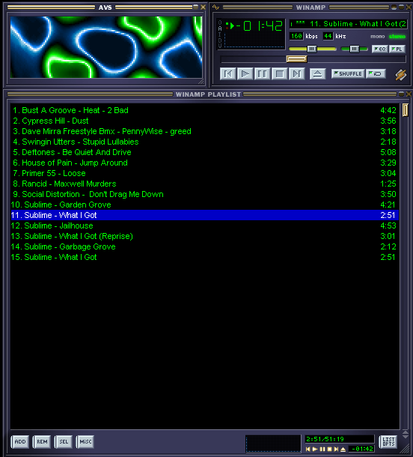Click the elapsed time display showing -01:42
This screenshot has height=457, width=413.
tap(260, 26)
